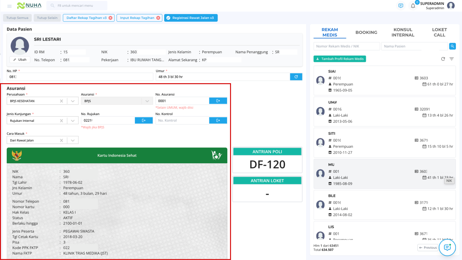Clear the Rujukan Internal selection
This screenshot has width=462, height=260.
[x=62, y=121]
